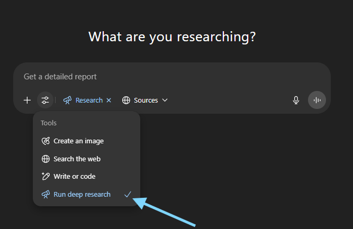Choose 'Search the web' tool
This screenshot has width=353, height=229.
(86, 159)
